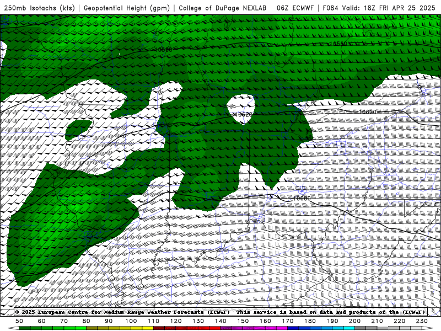
Task: Click the 10680 height contour label
Action: pyautogui.click(x=302, y=199)
